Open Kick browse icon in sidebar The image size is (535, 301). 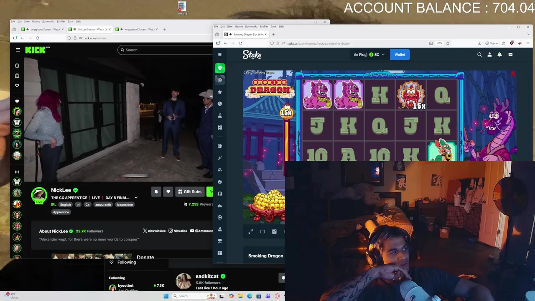click(17, 76)
